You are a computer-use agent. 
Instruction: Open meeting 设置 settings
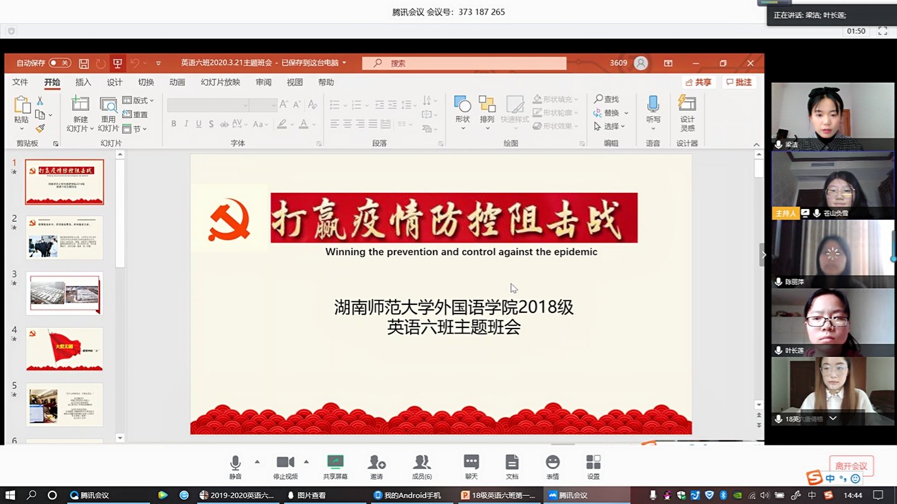pos(593,462)
